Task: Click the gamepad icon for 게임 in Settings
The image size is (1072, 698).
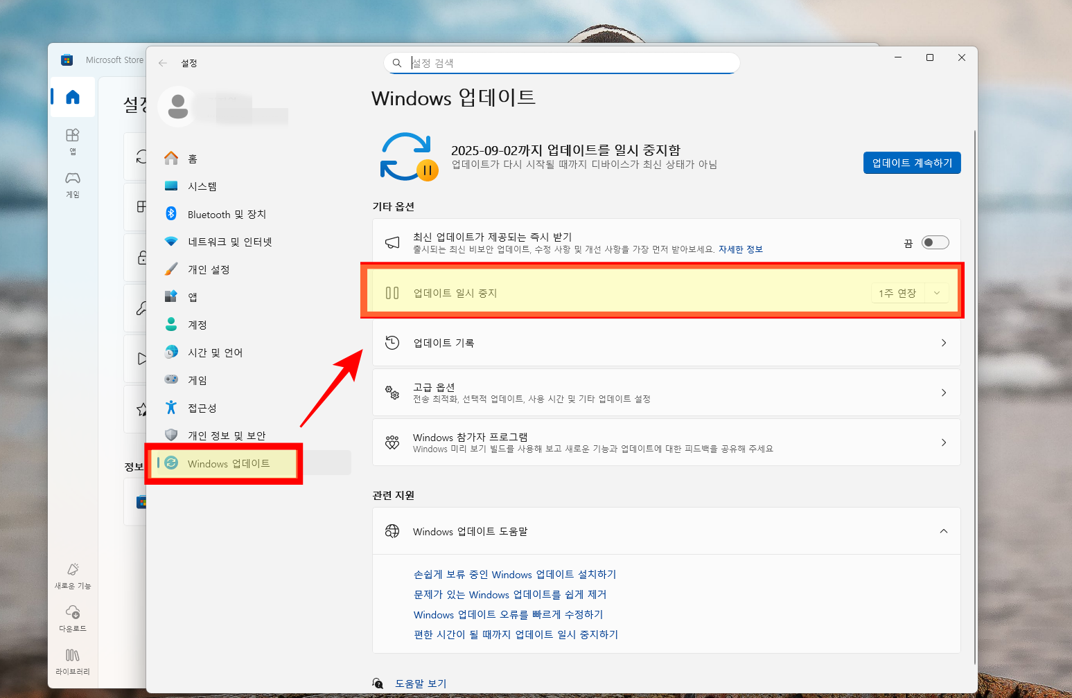Action: tap(171, 379)
